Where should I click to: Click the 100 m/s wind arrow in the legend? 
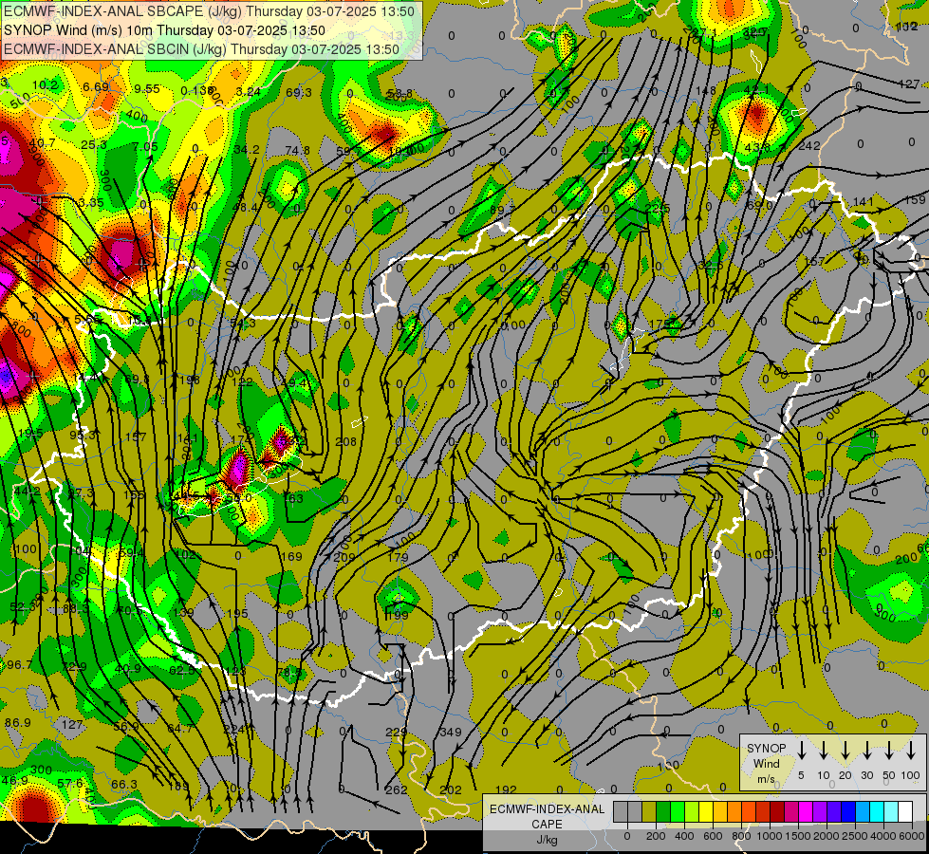tap(911, 750)
